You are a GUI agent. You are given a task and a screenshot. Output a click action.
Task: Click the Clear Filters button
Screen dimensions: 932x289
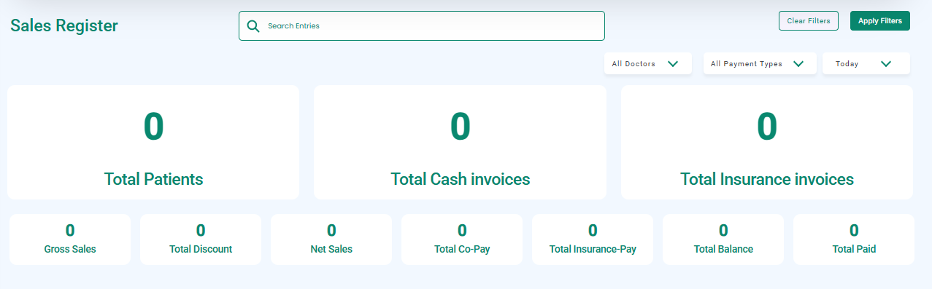809,21
